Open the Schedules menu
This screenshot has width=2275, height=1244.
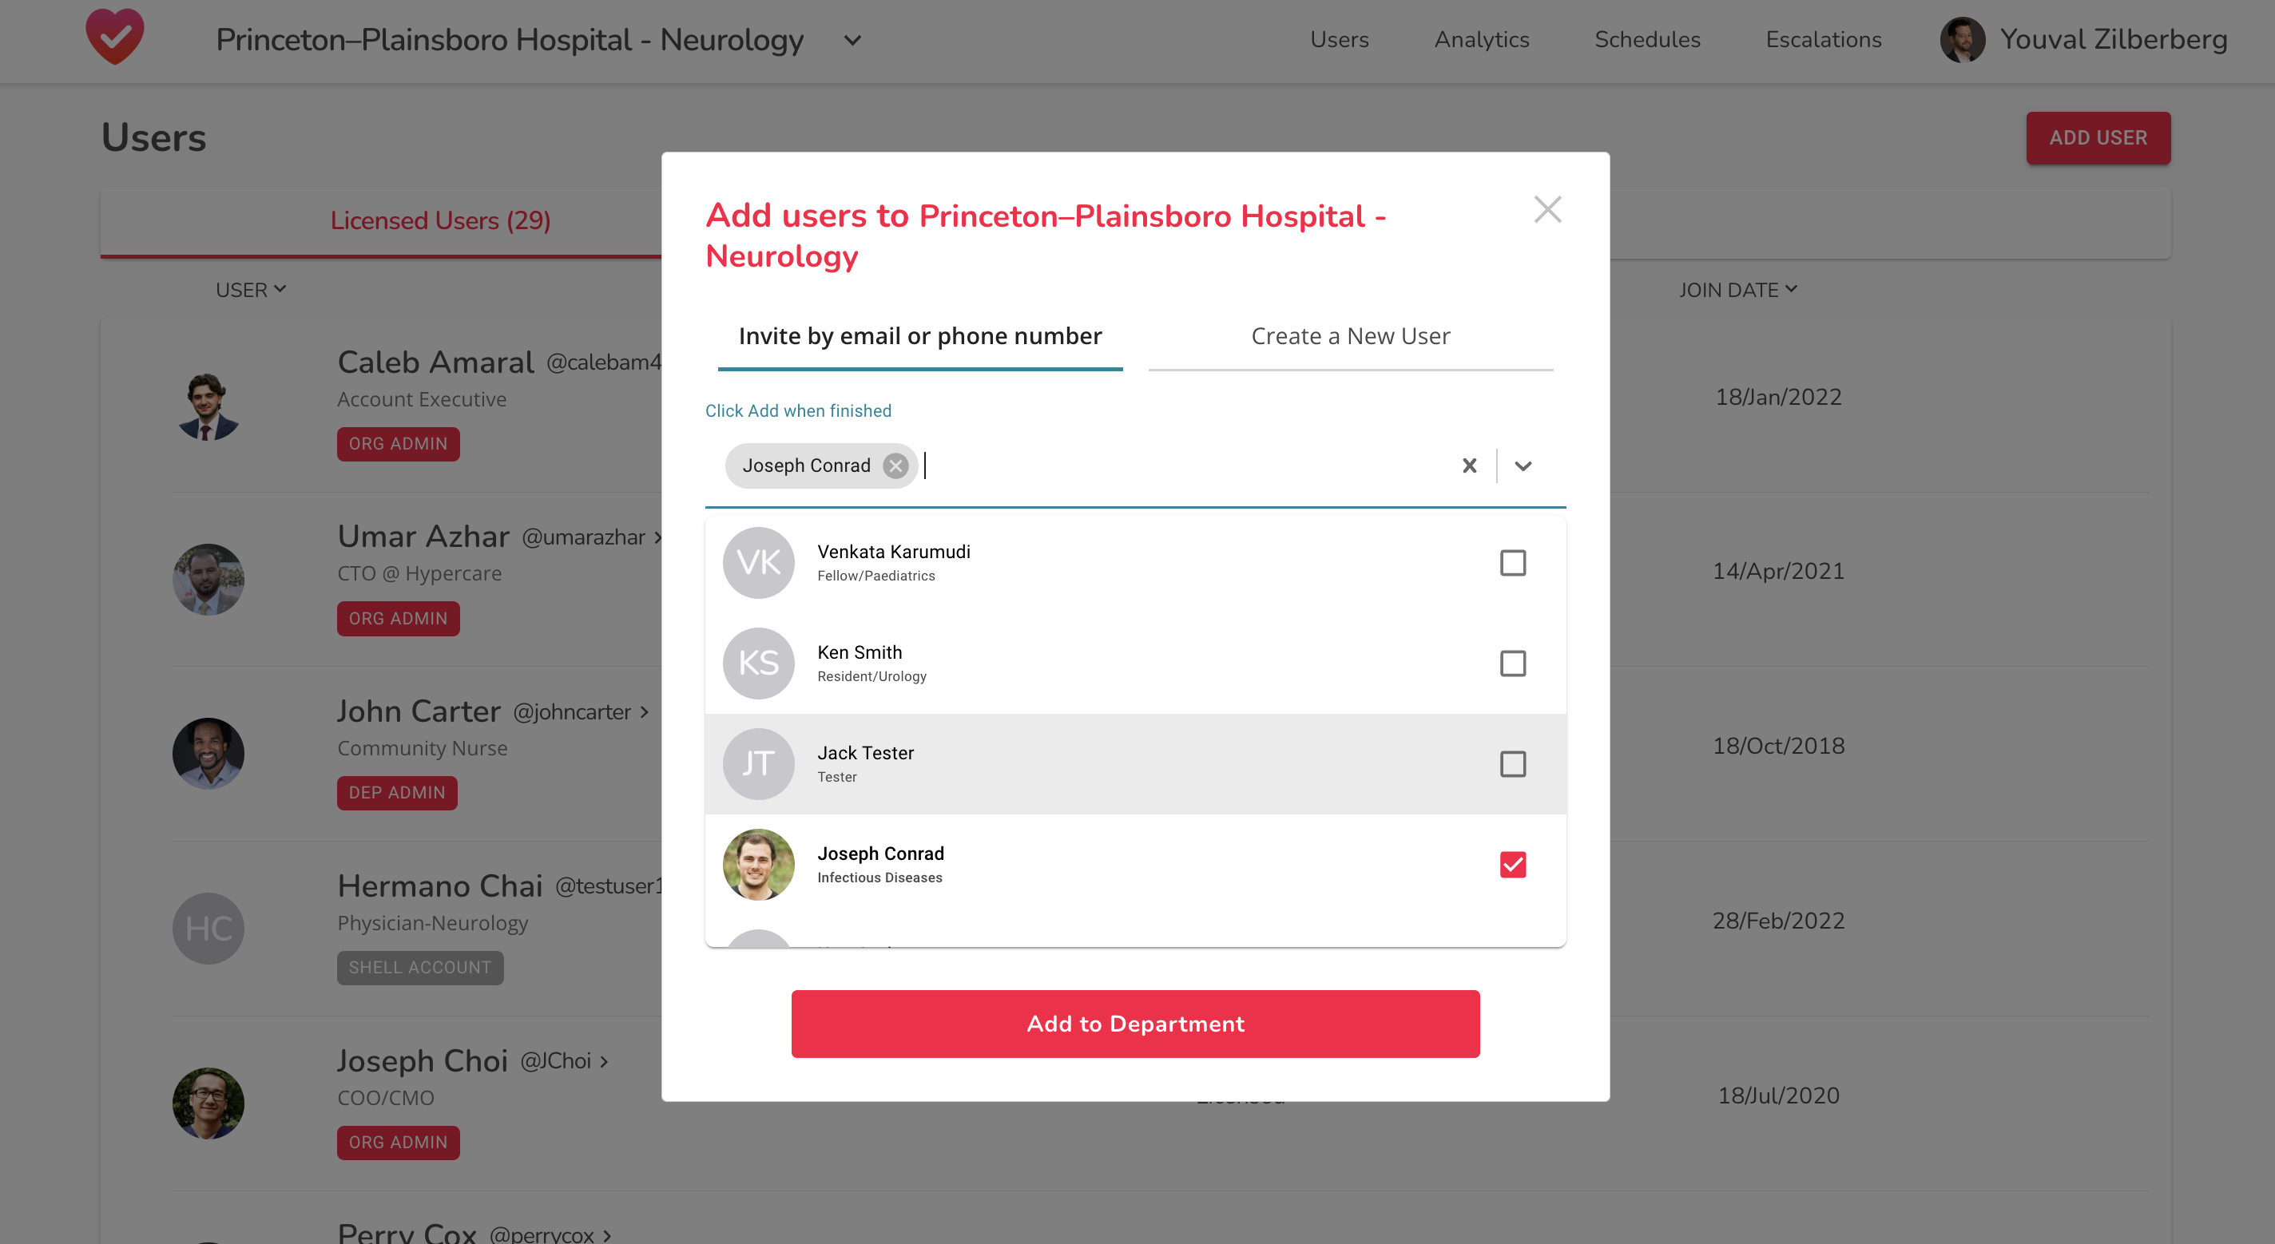pos(1646,40)
